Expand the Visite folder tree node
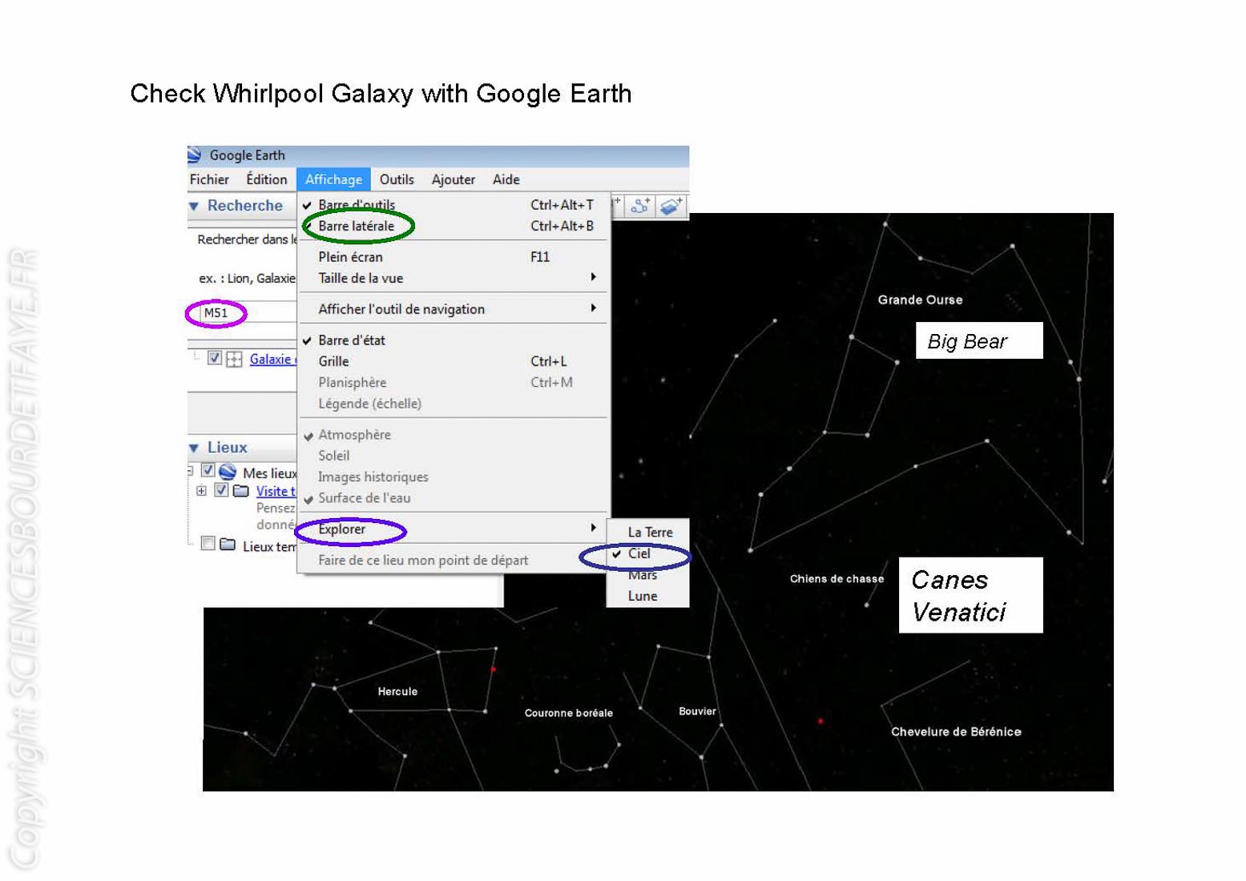The height and width of the screenshot is (881, 1246). pos(201,491)
